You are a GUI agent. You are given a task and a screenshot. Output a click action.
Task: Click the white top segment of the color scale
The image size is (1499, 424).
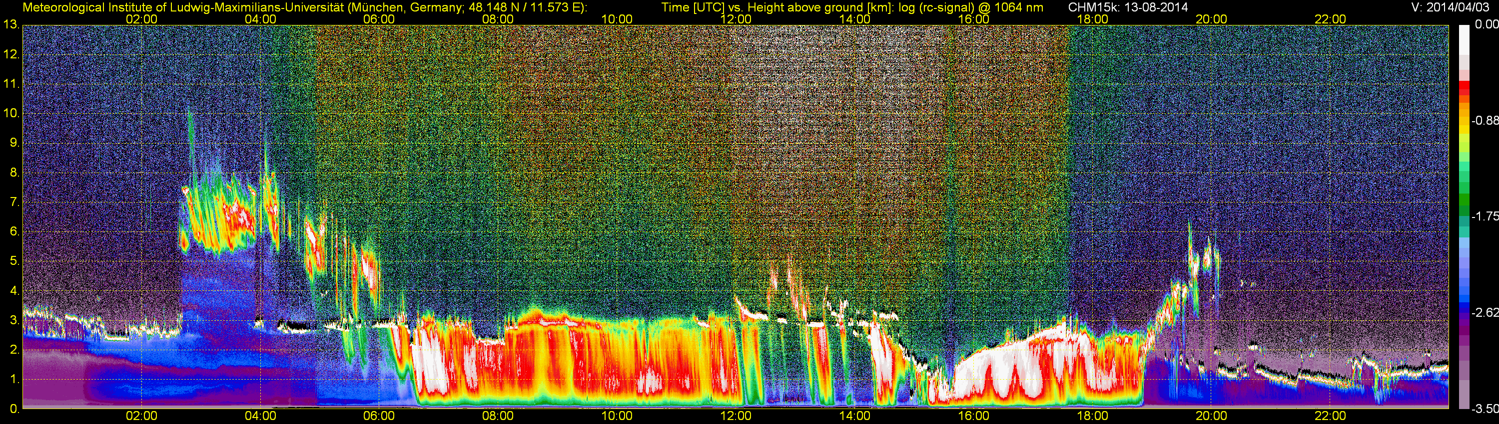pos(1464,39)
